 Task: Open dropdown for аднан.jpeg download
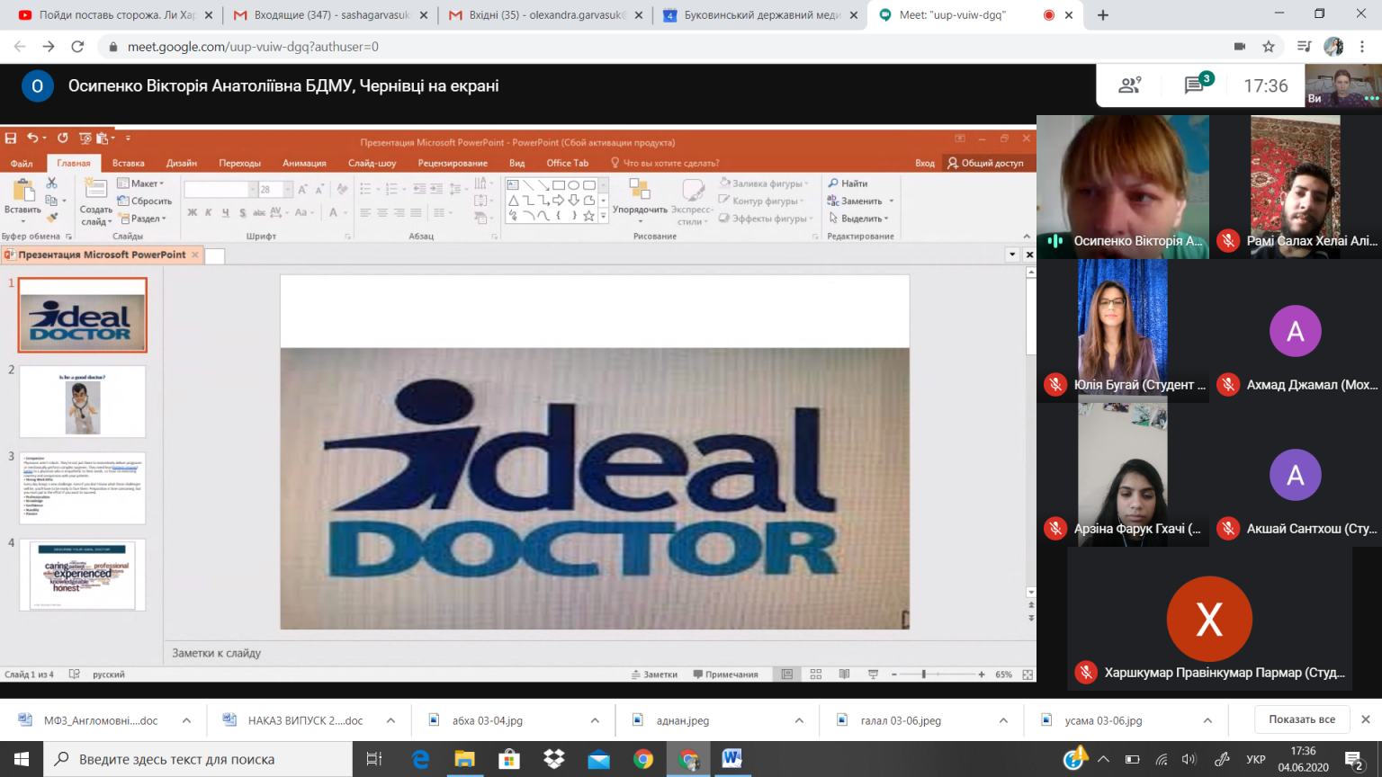pos(799,720)
